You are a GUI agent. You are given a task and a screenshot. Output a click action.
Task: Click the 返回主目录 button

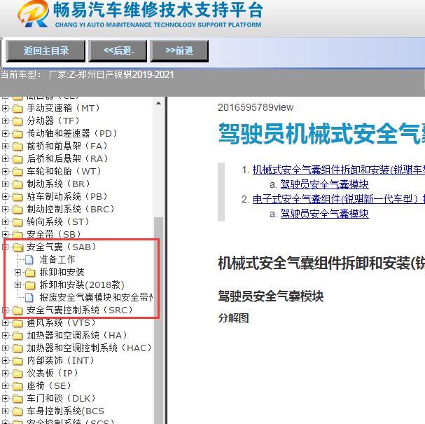(x=46, y=50)
